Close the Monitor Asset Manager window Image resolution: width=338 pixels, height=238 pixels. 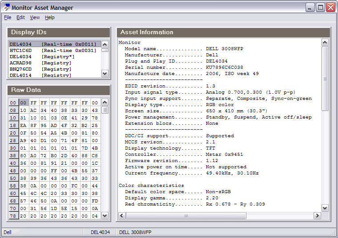pyautogui.click(x=330, y=8)
